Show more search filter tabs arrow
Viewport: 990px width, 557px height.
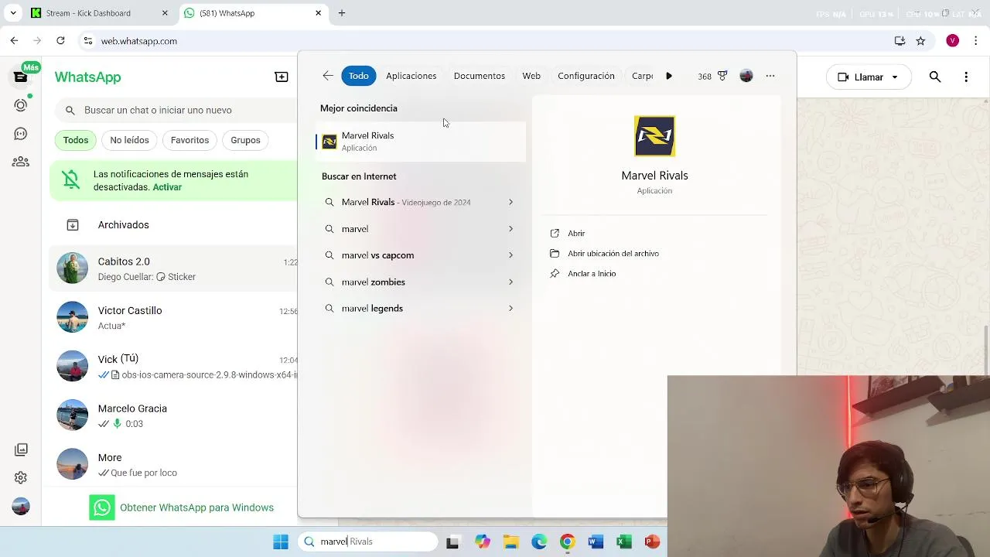[669, 76]
